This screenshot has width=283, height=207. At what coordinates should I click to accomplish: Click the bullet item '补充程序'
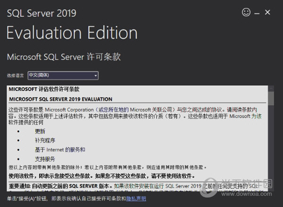45,140
